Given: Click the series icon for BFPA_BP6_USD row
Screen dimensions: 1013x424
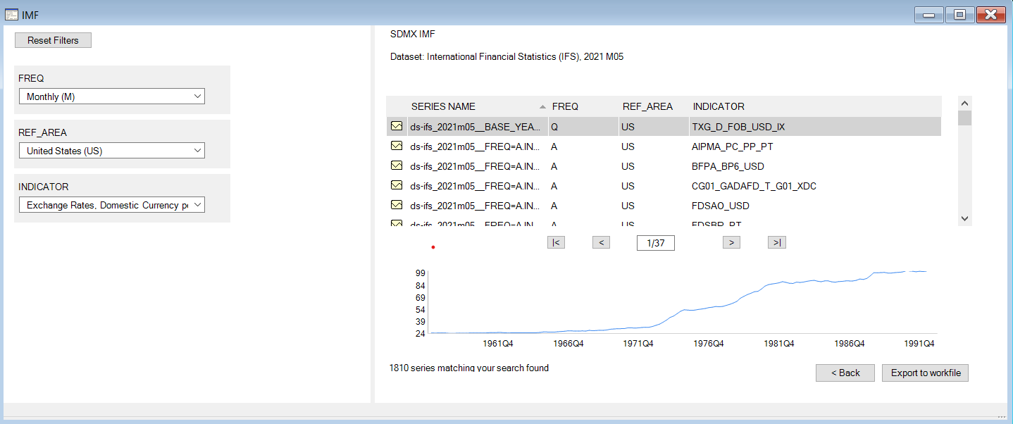Looking at the screenshot, I should point(397,166).
